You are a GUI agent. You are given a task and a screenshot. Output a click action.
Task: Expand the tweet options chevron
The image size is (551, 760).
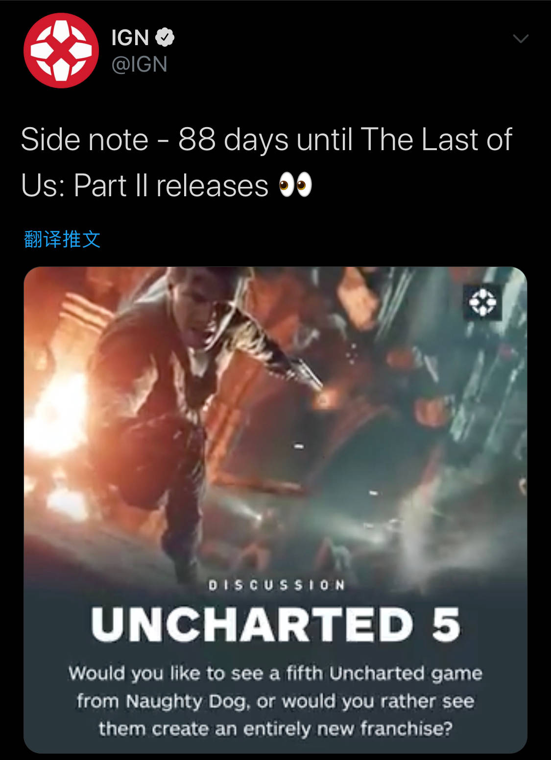tap(520, 38)
